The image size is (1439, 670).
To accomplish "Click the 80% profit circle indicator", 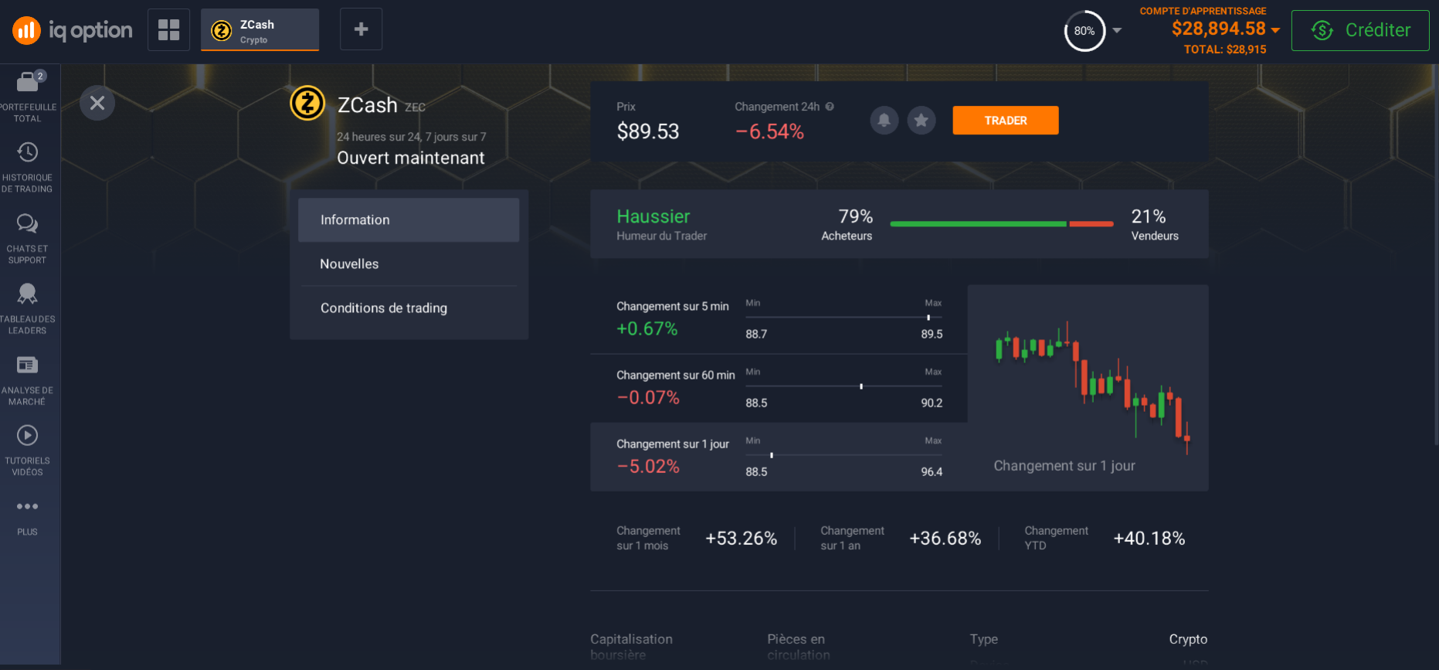I will [x=1084, y=31].
